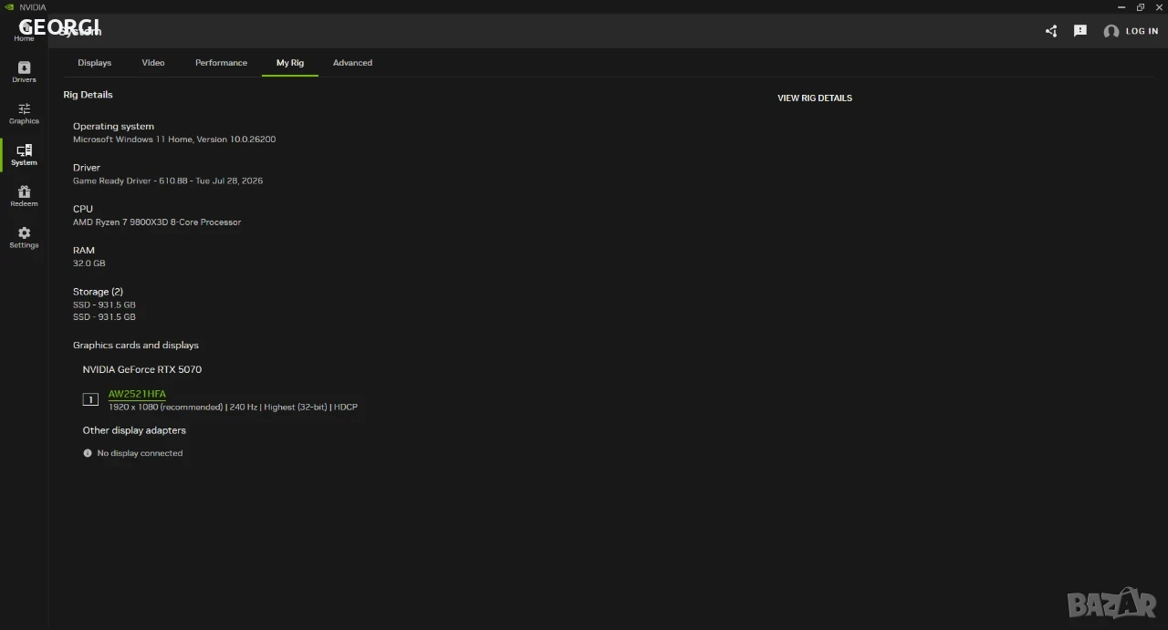Click the info icon beside No display connected
This screenshot has width=1168, height=630.
pos(88,453)
